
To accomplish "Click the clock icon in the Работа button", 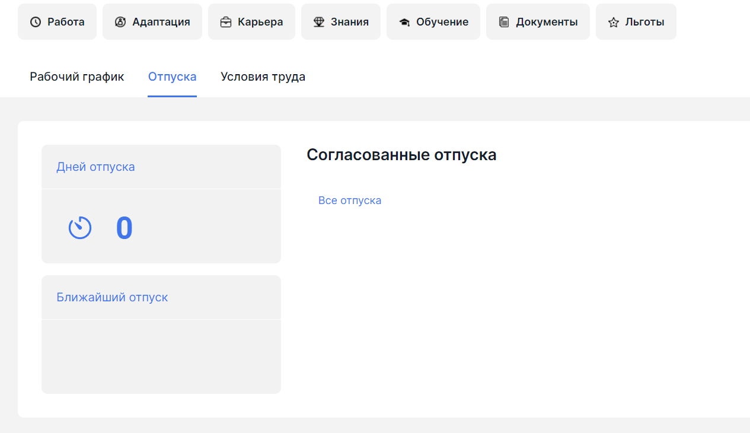I will [36, 22].
